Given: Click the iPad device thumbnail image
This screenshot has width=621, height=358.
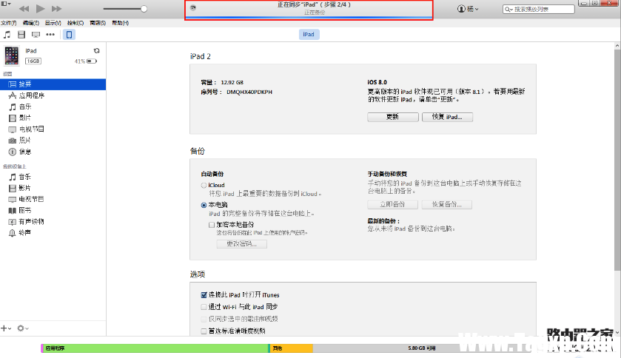Looking at the screenshot, I should 12,55.
